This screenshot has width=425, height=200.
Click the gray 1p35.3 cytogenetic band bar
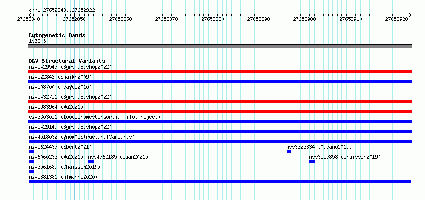(x=220, y=46)
